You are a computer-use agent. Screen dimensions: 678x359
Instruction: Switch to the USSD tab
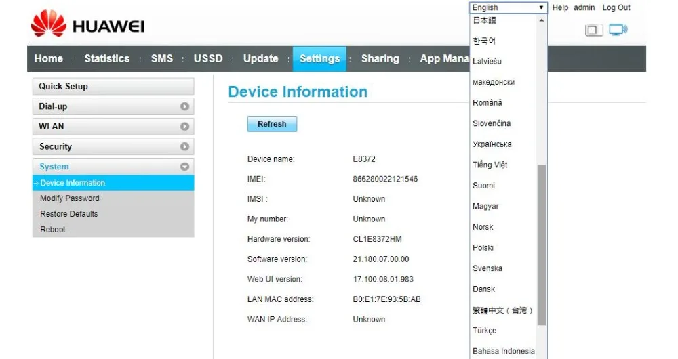tap(208, 58)
